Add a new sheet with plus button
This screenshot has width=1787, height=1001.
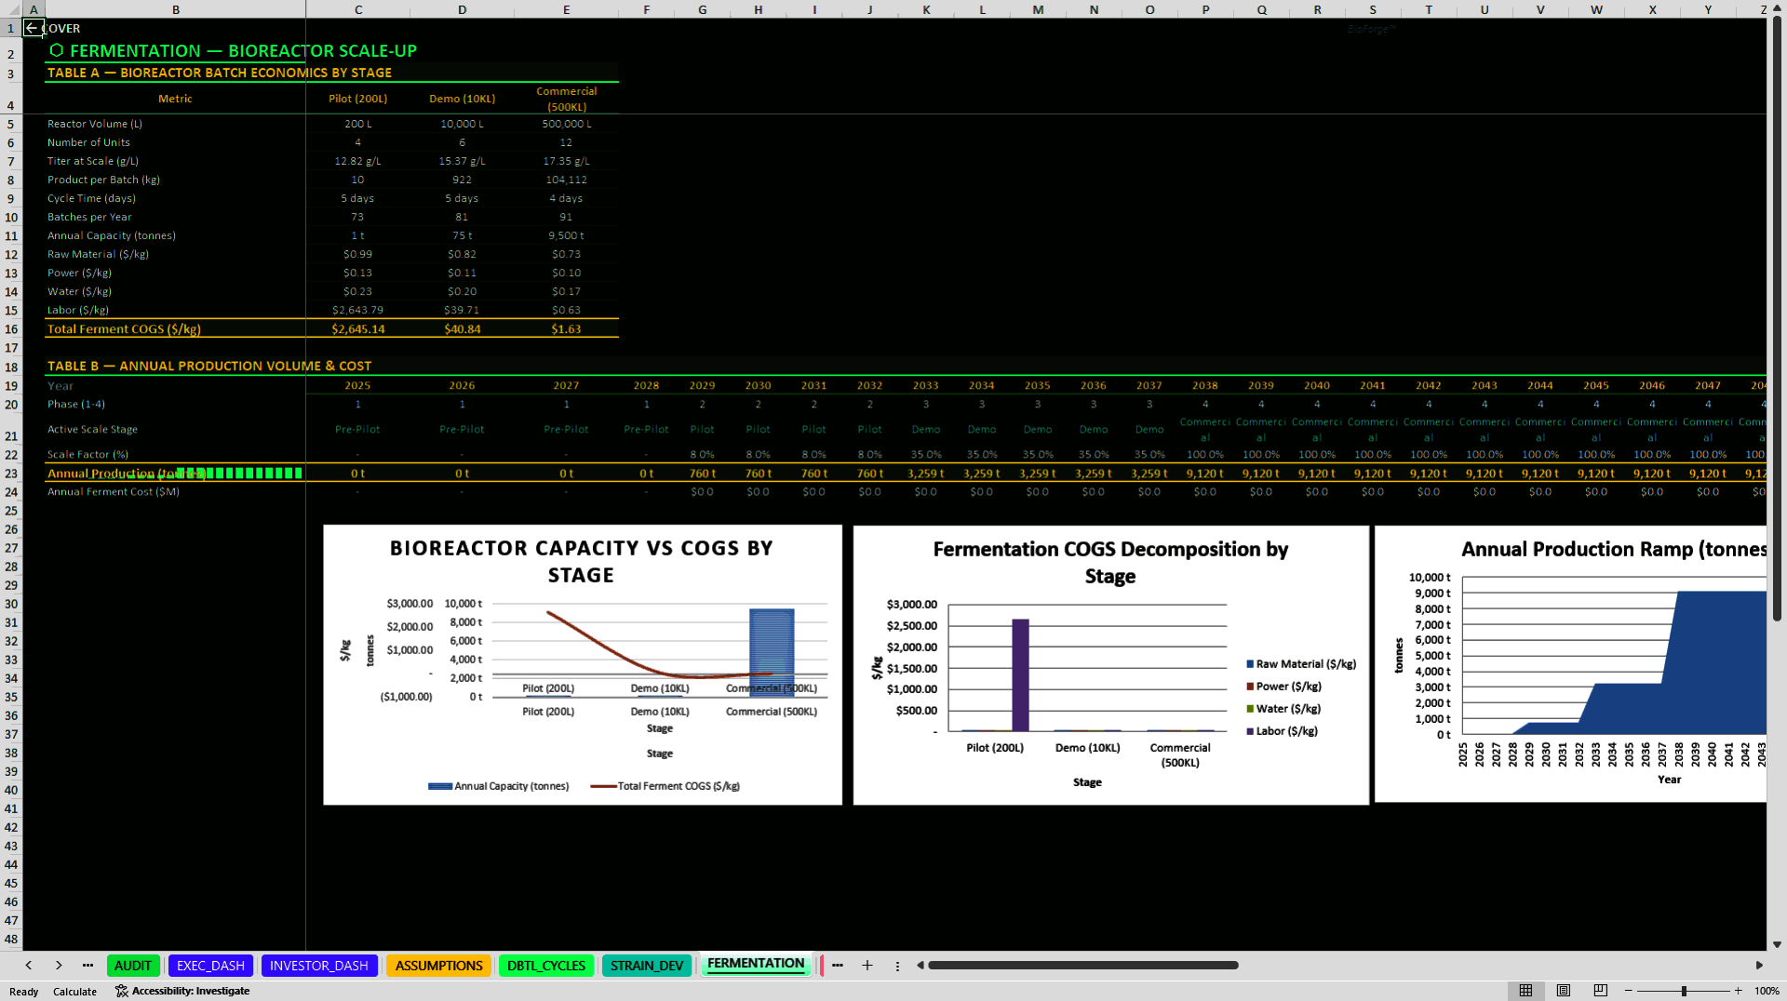[x=867, y=966]
